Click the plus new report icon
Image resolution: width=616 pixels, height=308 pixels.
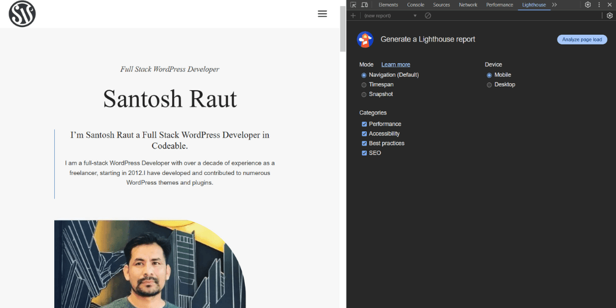click(x=353, y=16)
